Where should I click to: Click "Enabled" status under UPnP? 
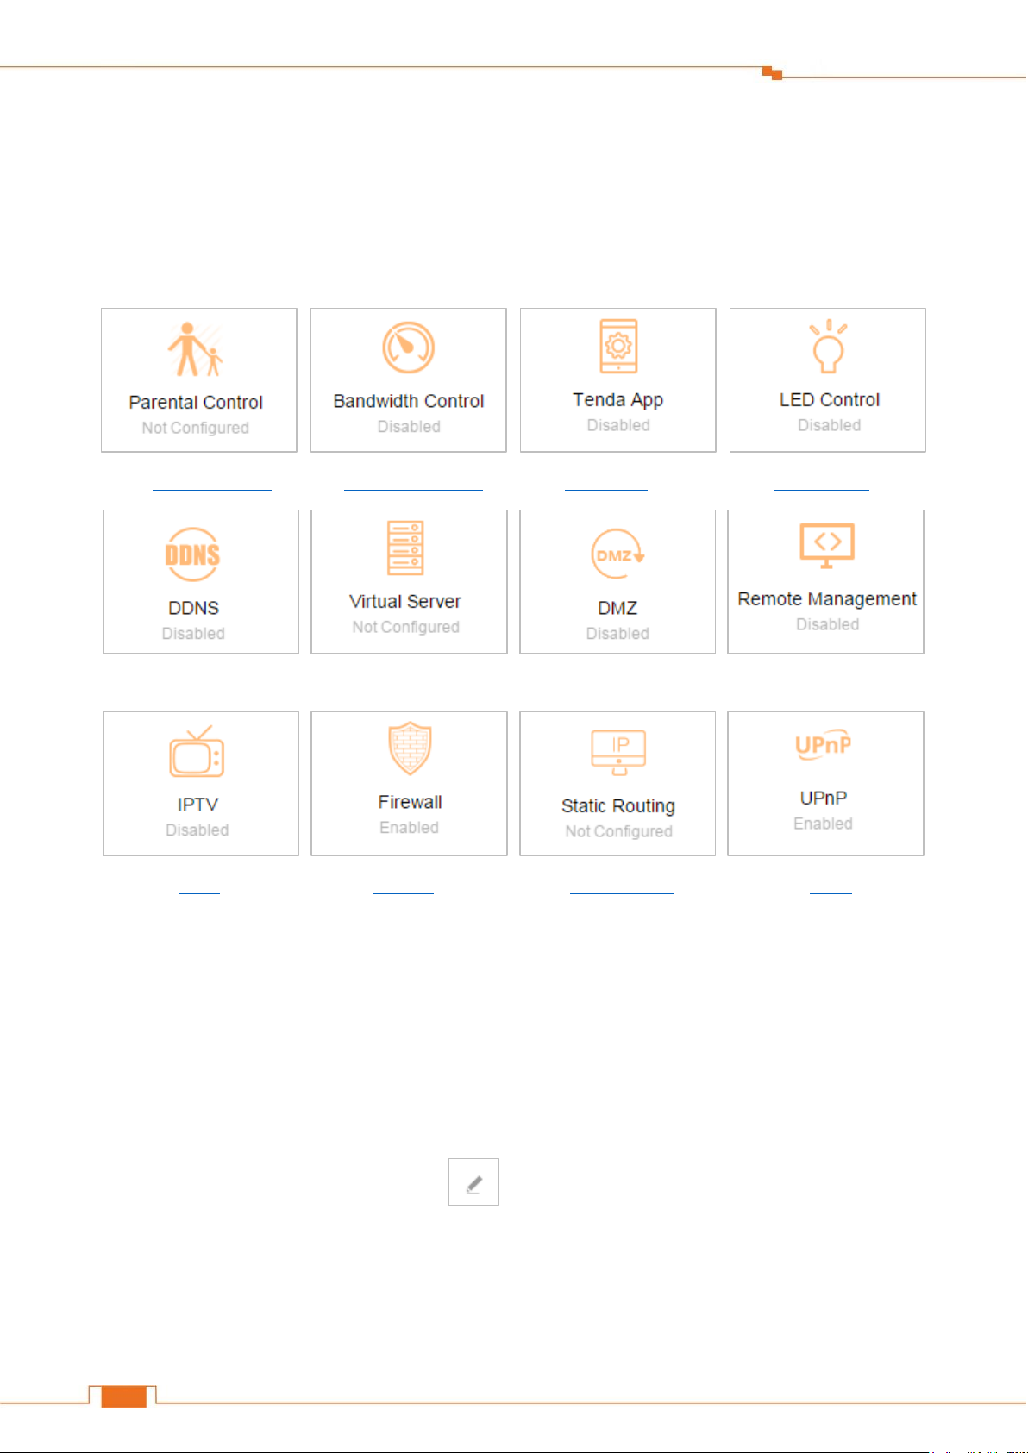click(x=824, y=824)
